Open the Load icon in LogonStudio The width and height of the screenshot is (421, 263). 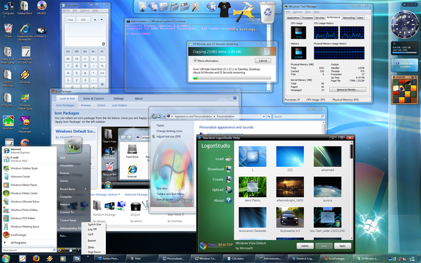pos(228,158)
